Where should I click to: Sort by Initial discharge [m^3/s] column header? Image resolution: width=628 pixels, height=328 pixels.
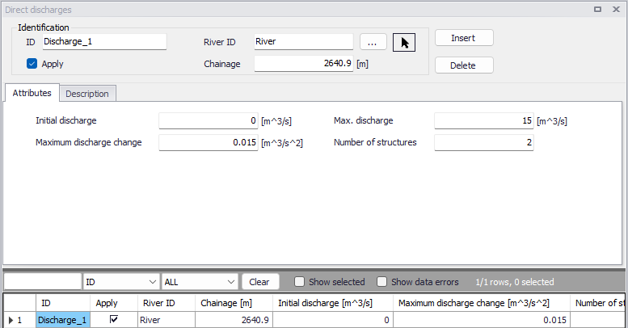[x=333, y=303]
